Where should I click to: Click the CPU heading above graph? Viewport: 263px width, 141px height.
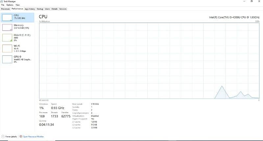(43, 16)
